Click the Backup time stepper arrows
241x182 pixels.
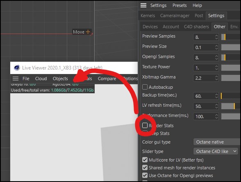pos(216,96)
